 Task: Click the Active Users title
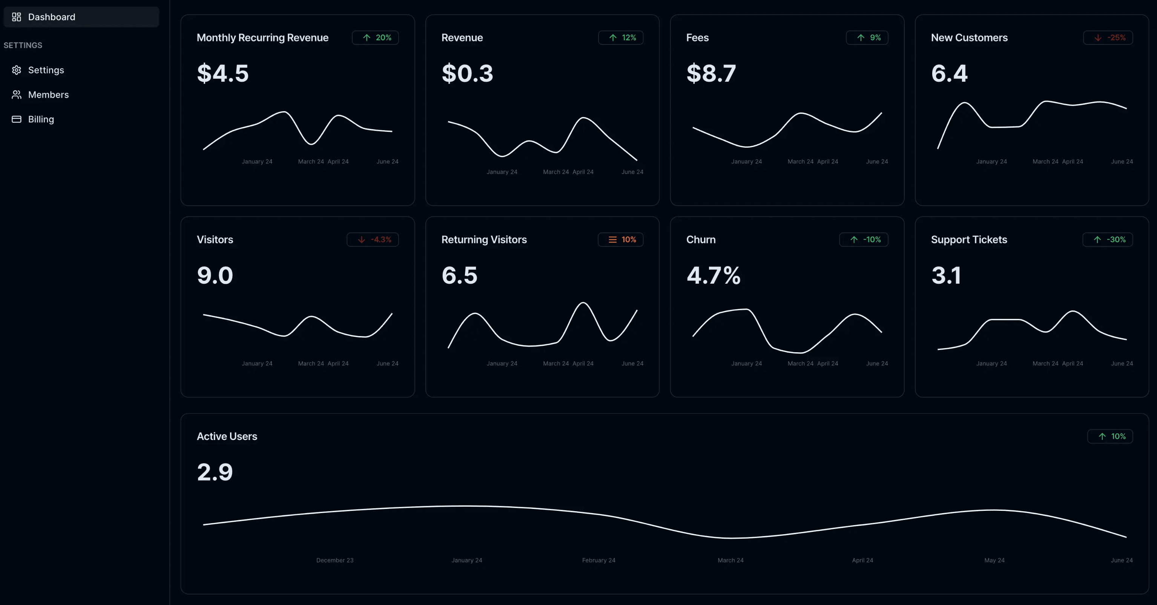click(227, 436)
